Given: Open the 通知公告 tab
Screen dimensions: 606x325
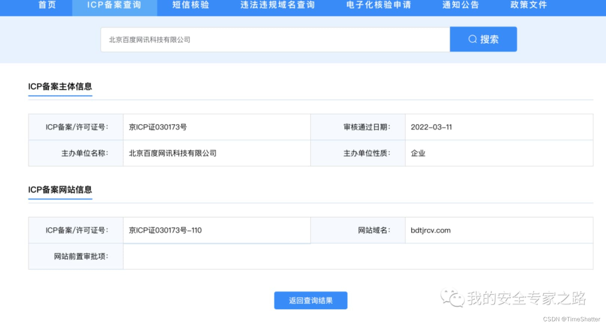Looking at the screenshot, I should [x=461, y=5].
